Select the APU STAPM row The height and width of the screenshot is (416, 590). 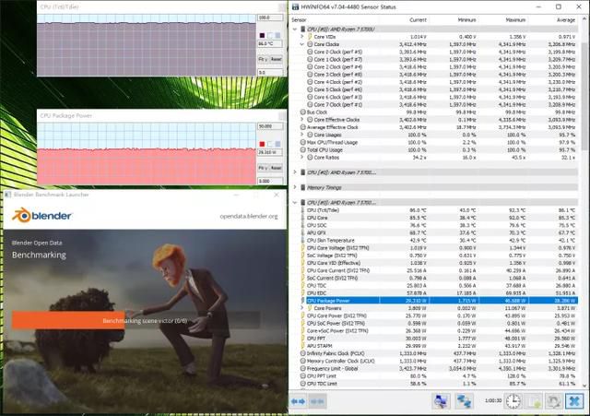(439, 346)
